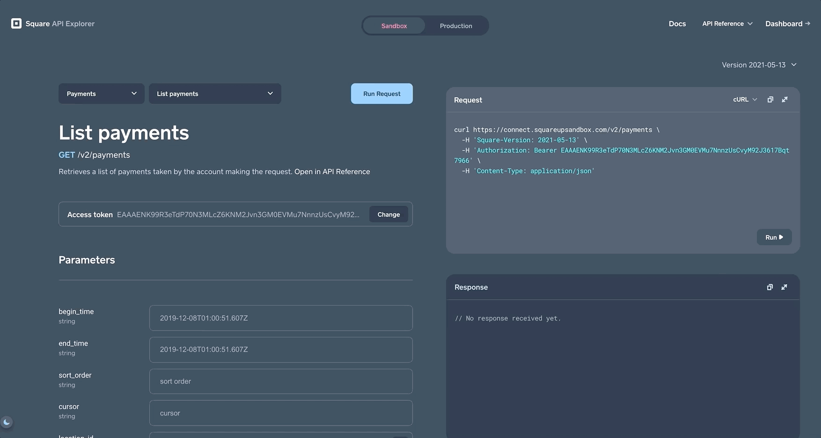Focus the cursor input field
Screen dimensions: 821x438
[x=281, y=413]
